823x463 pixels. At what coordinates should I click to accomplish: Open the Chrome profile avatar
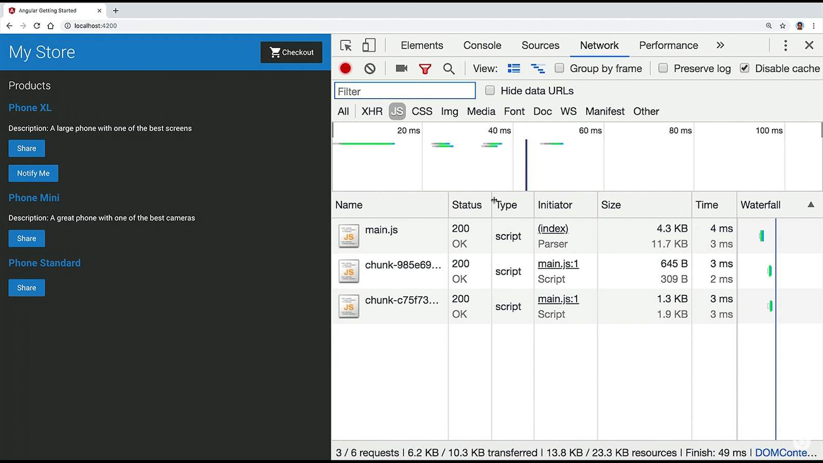(800, 26)
